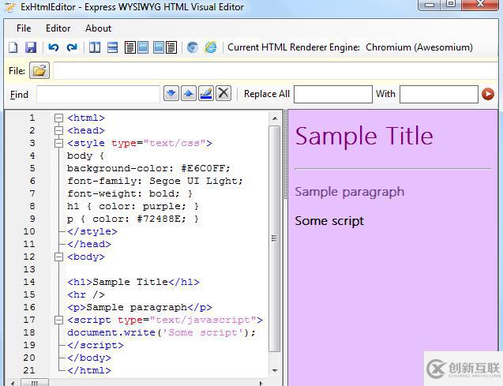The height and width of the screenshot is (386, 503).
Task: Click inside the Find text field
Action: point(98,94)
